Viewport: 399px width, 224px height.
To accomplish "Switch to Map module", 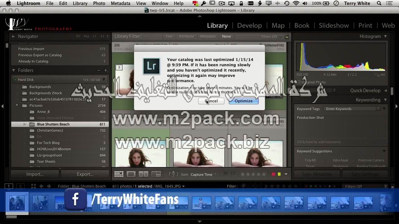I will 278,26.
